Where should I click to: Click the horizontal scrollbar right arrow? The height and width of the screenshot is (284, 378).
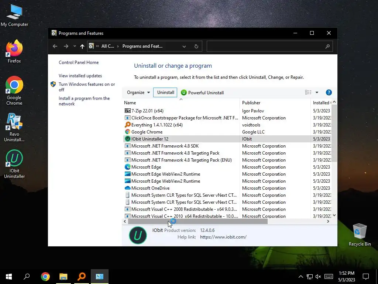tap(328, 221)
